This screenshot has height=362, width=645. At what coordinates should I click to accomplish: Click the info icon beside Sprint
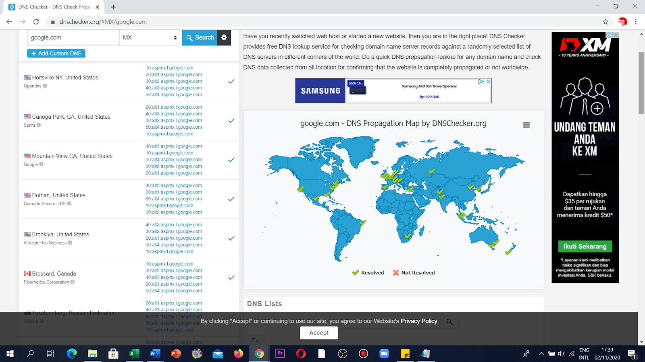[x=39, y=125]
